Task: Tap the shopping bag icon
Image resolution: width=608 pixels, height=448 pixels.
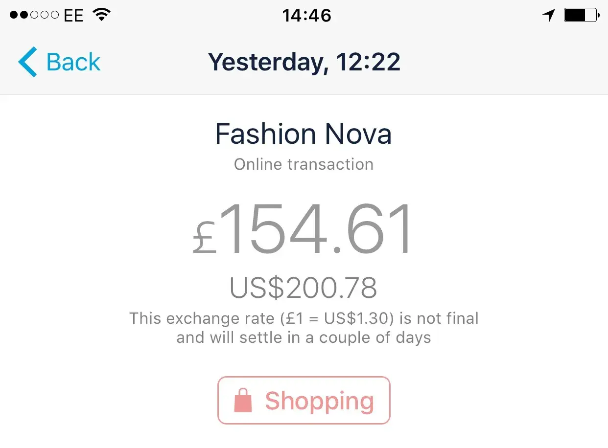Action: (243, 401)
